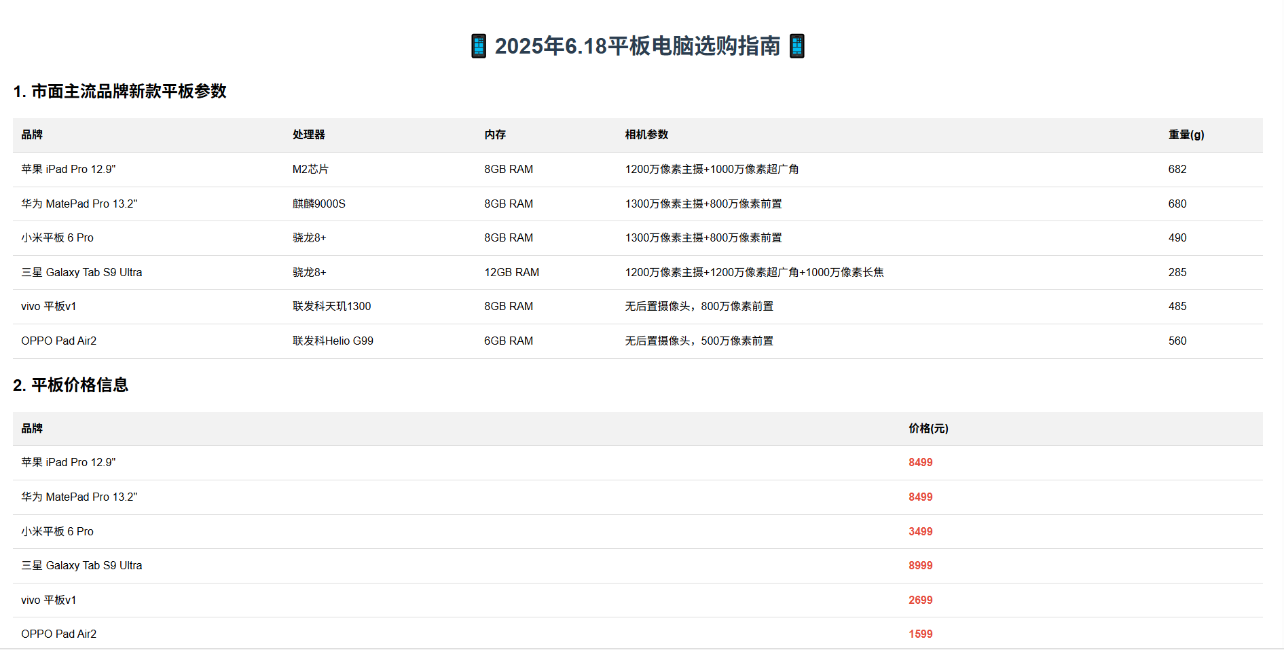Click OPPO Pad Air2 in the price table

coord(59,634)
